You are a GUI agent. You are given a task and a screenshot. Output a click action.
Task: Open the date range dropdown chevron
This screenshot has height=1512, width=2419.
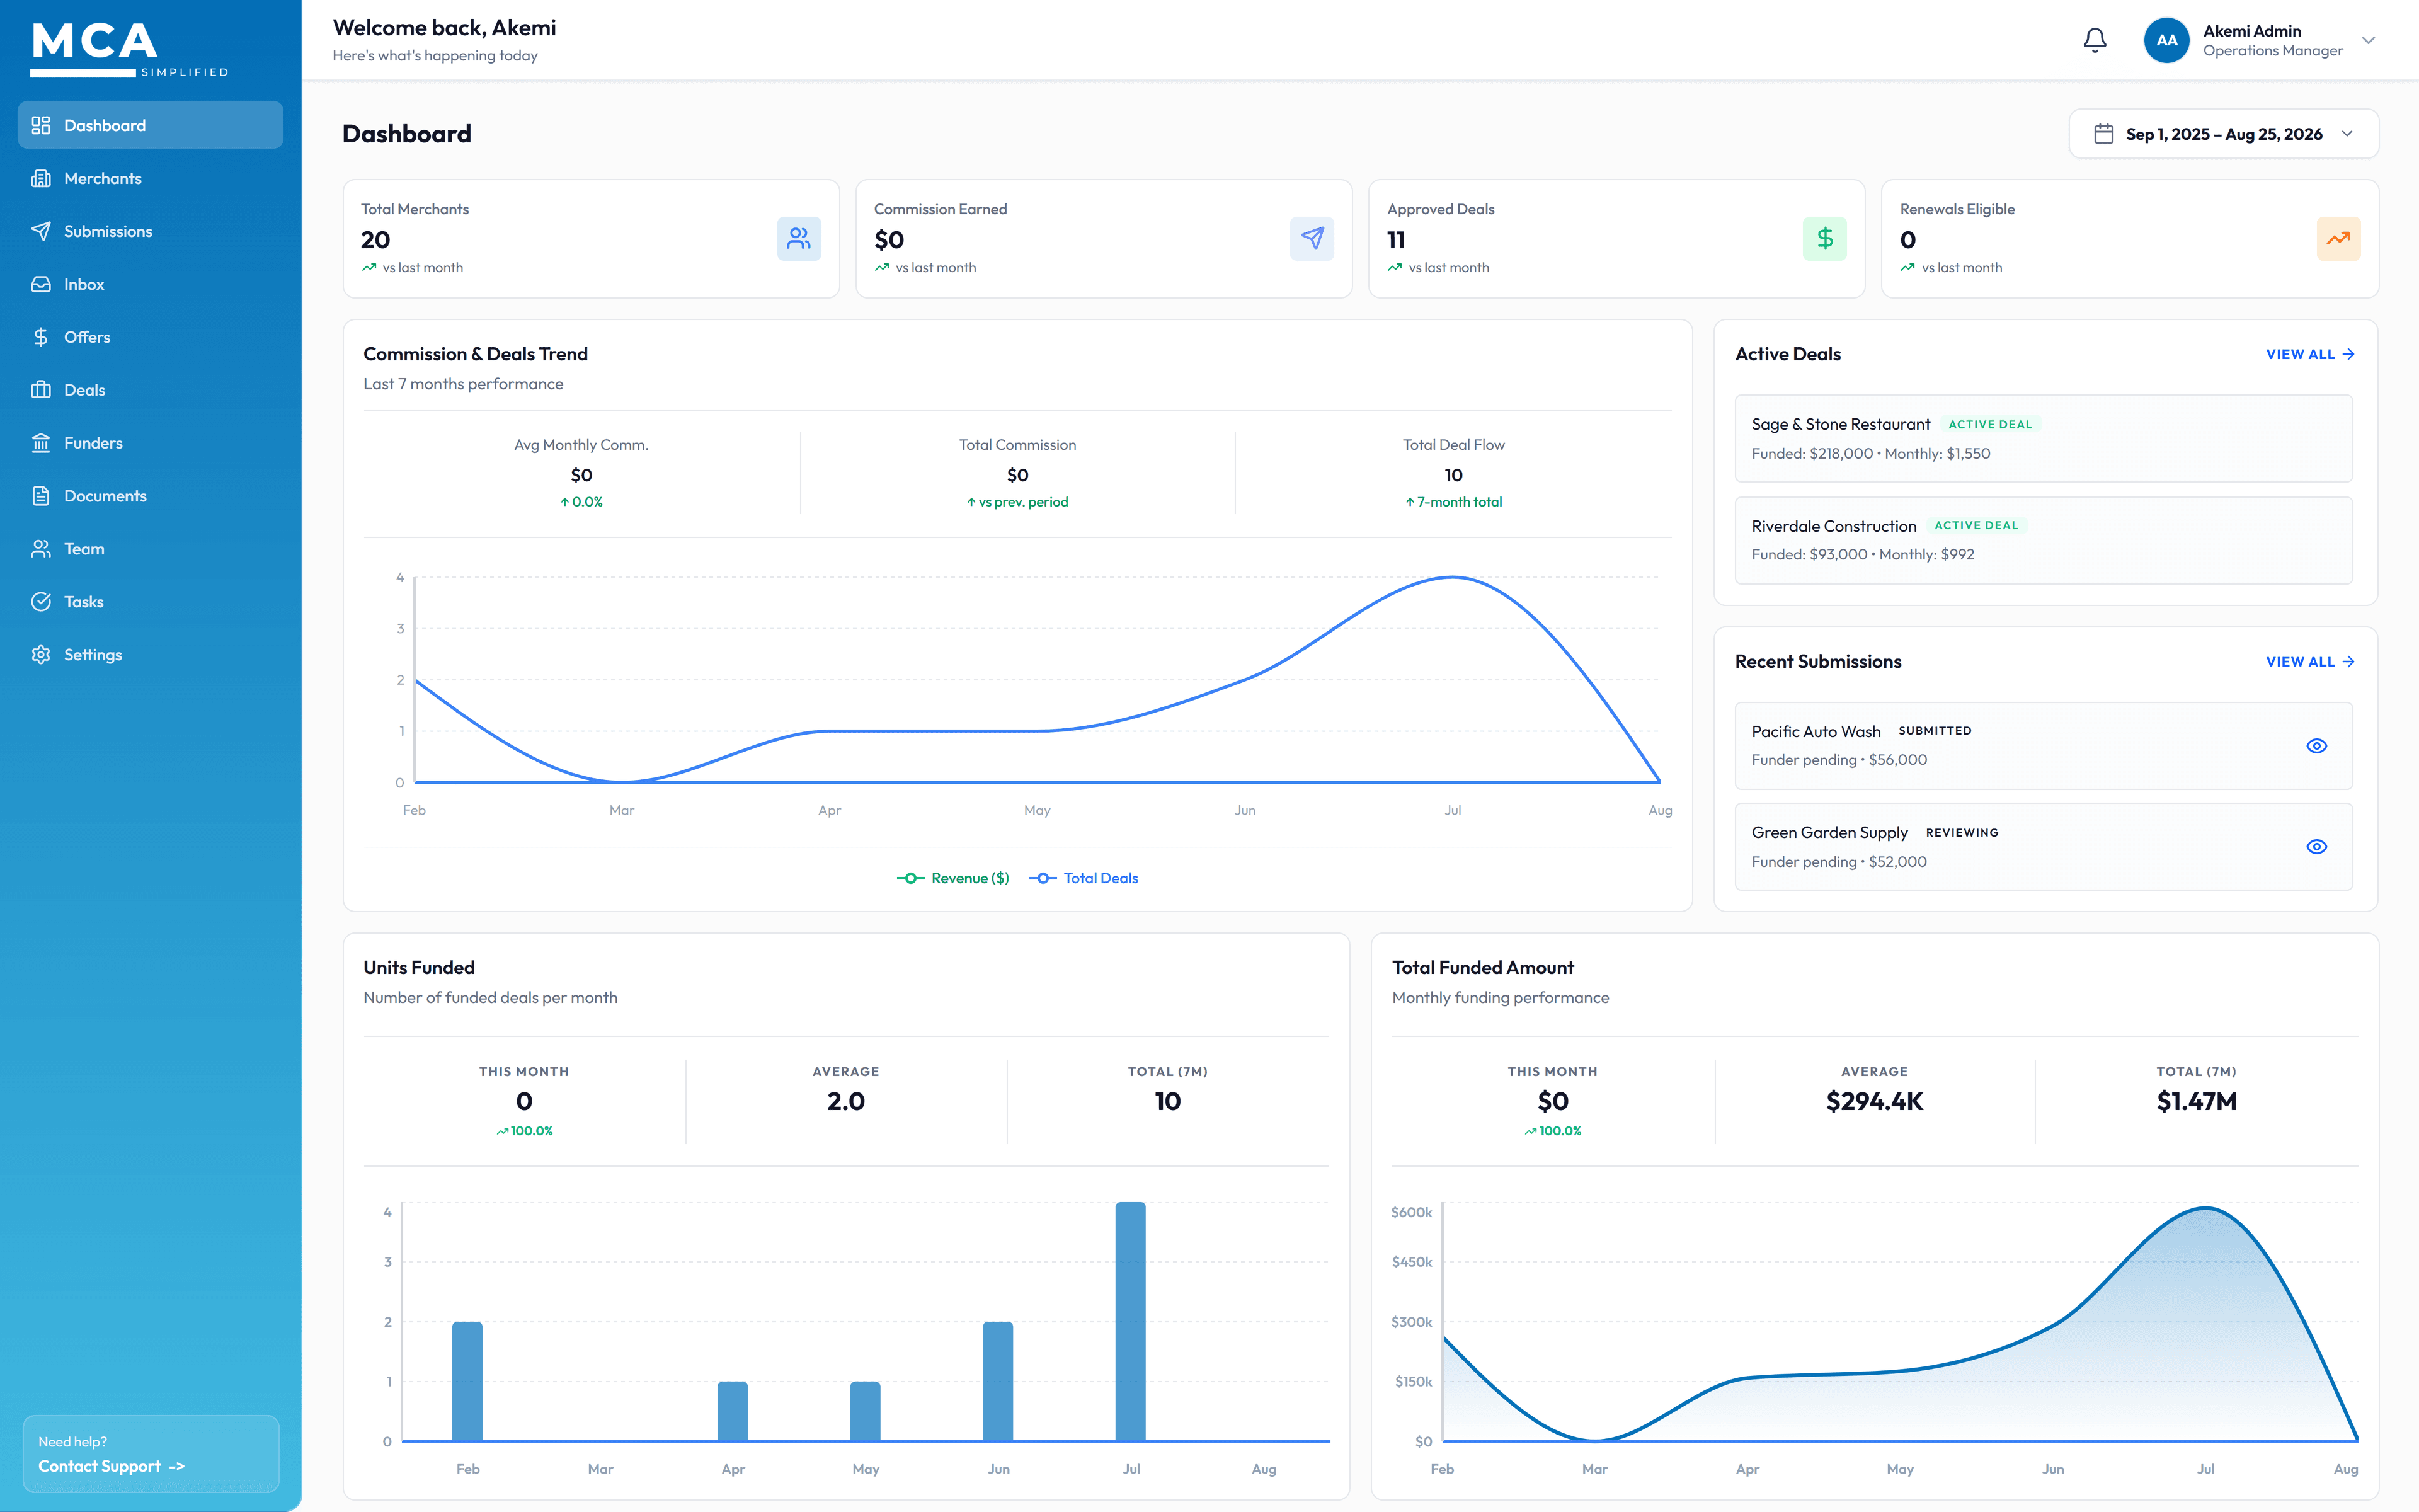pos(2347,134)
